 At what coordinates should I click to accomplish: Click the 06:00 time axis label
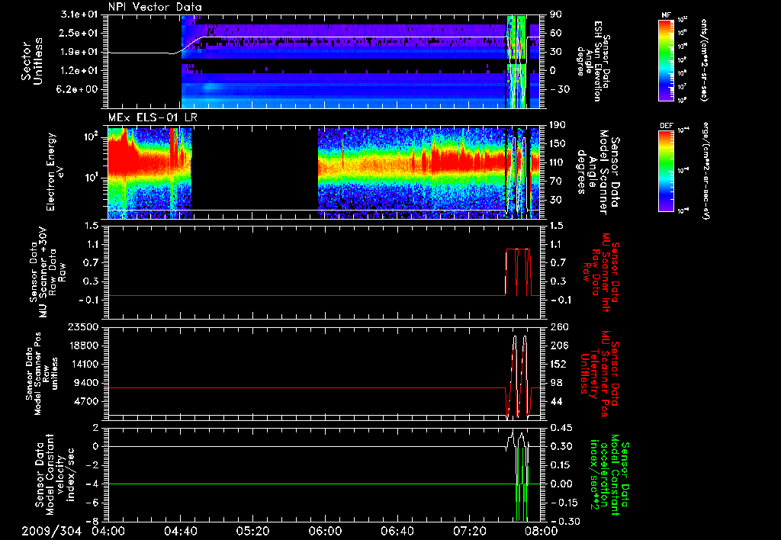325,532
